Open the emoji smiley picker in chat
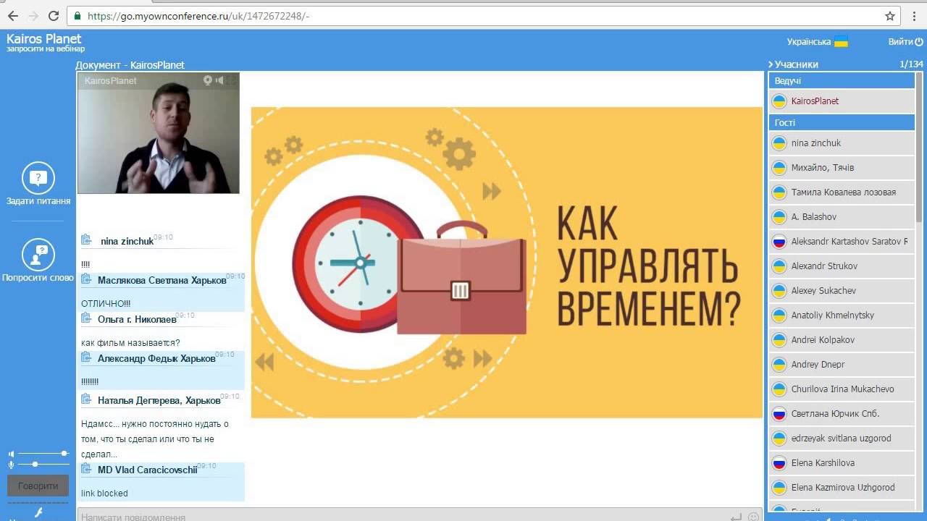Viewport: 927px width, 521px height. tap(753, 517)
